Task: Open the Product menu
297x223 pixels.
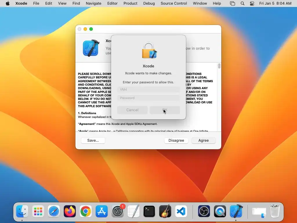Action: click(130, 3)
